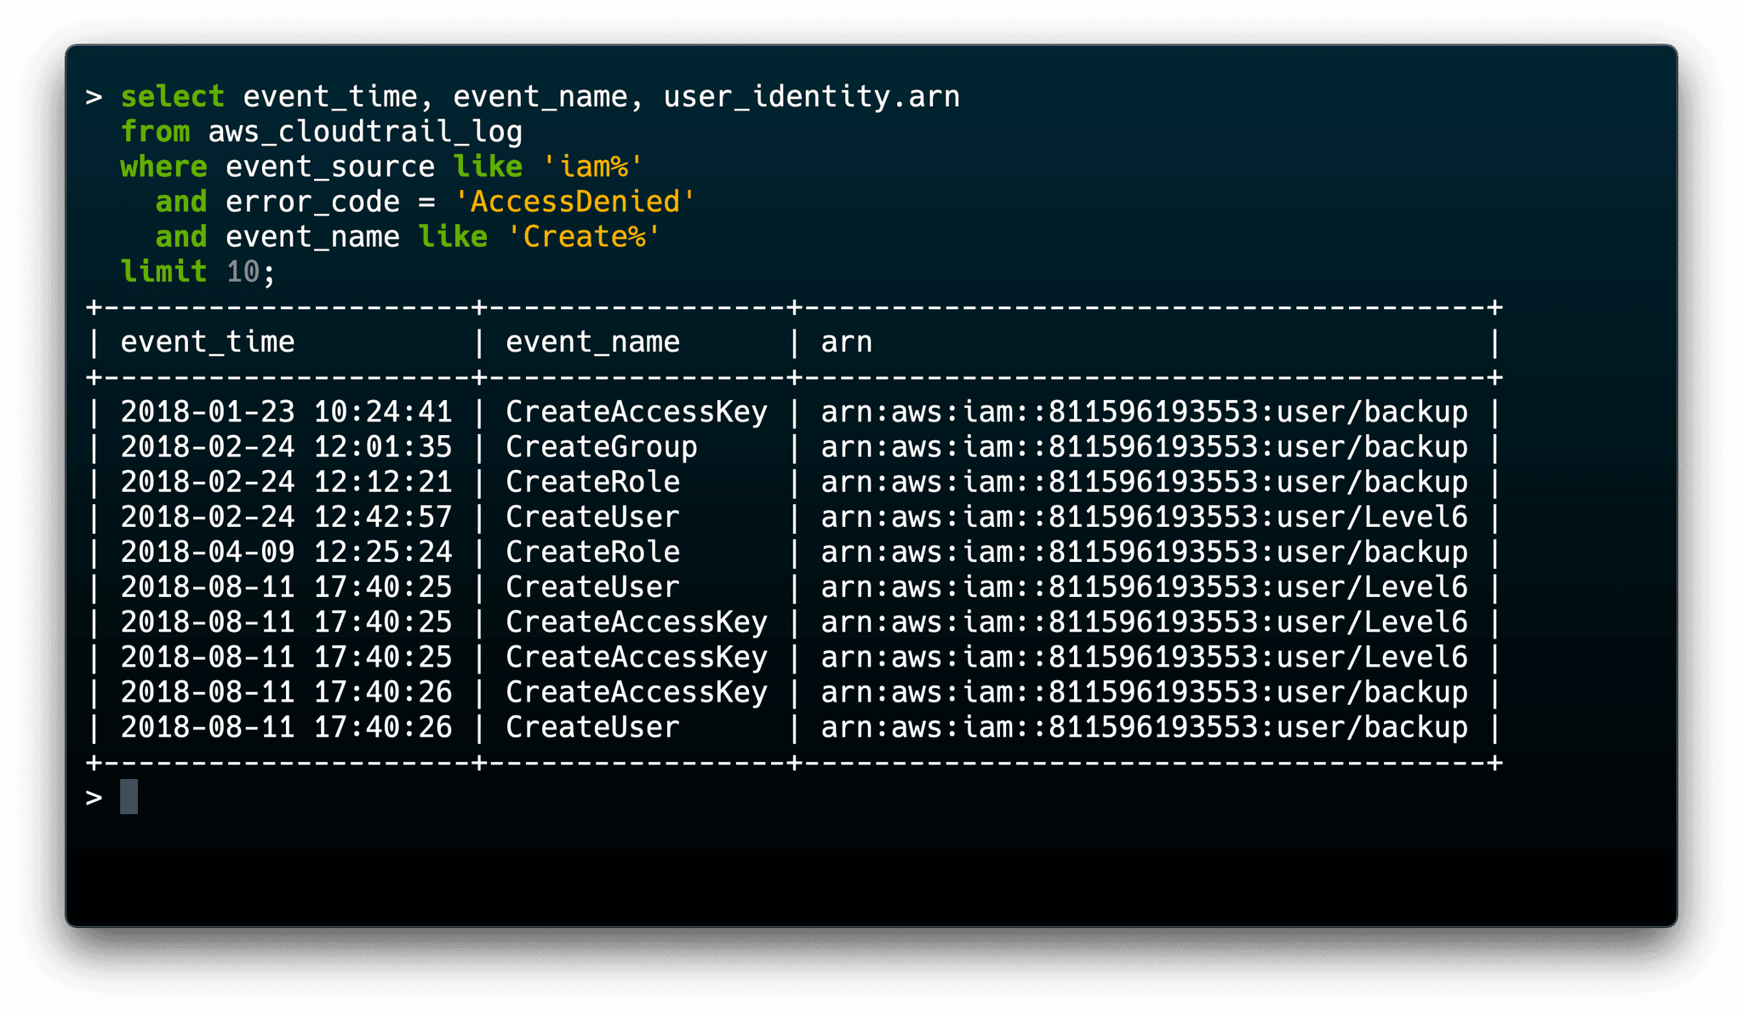Image resolution: width=1743 pixels, height=1014 pixels.
Task: Click CreateRole in the 12:12:21 row
Action: click(x=593, y=482)
